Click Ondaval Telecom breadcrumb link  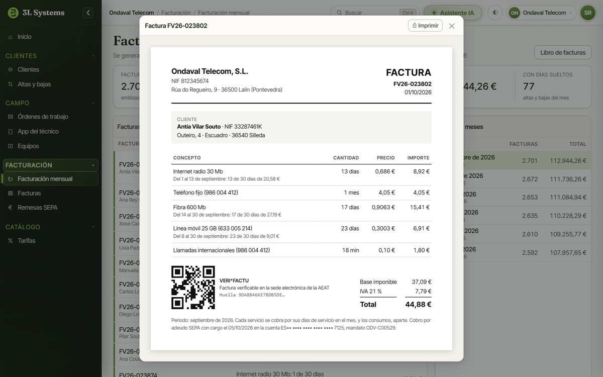[132, 13]
